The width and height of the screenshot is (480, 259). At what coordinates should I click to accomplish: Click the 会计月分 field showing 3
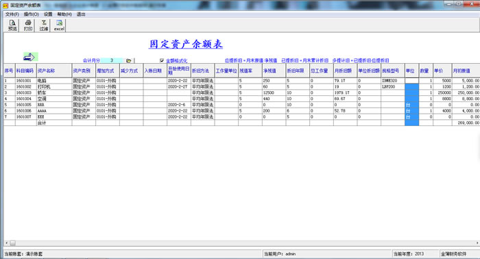point(112,60)
